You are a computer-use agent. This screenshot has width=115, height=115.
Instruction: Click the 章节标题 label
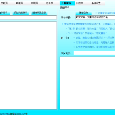(66, 18)
